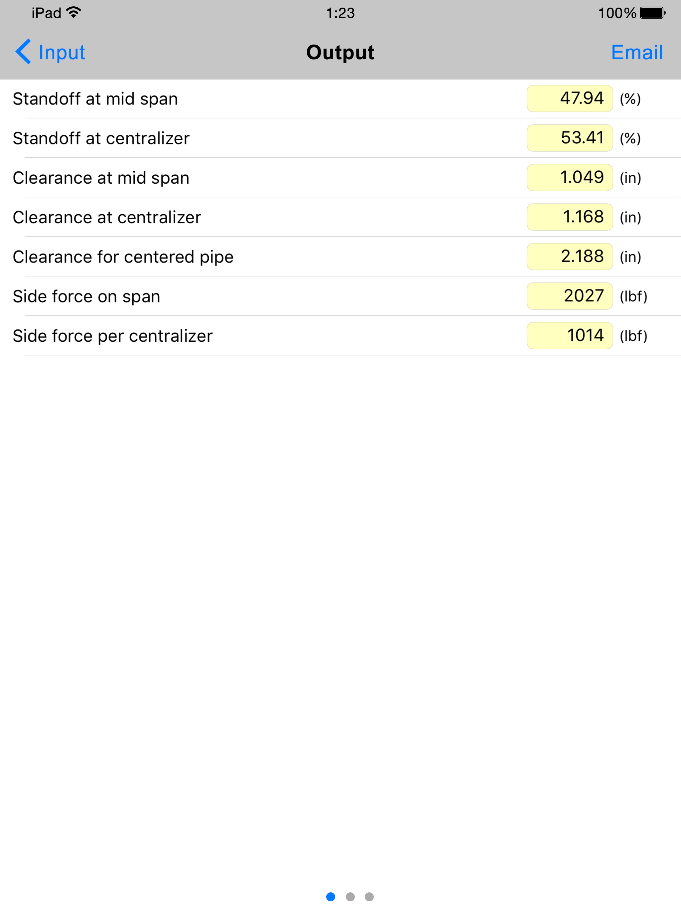Tap the Clearance for centered pipe label

[123, 257]
